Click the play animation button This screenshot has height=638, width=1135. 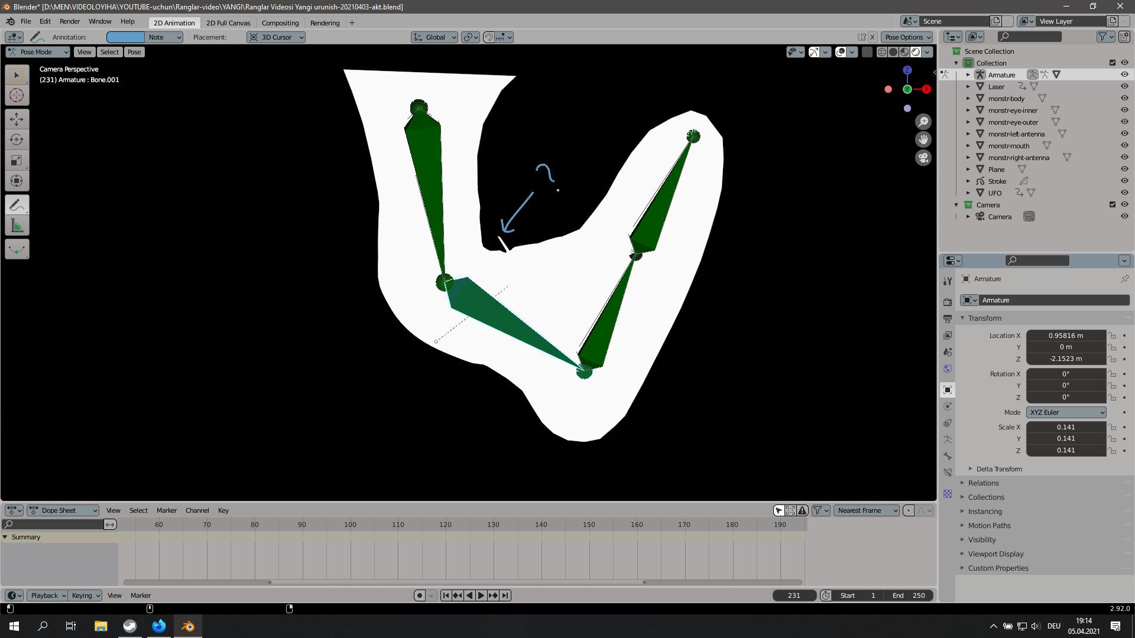click(x=481, y=595)
